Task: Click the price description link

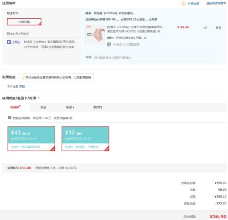Action: pyautogui.click(x=193, y=4)
